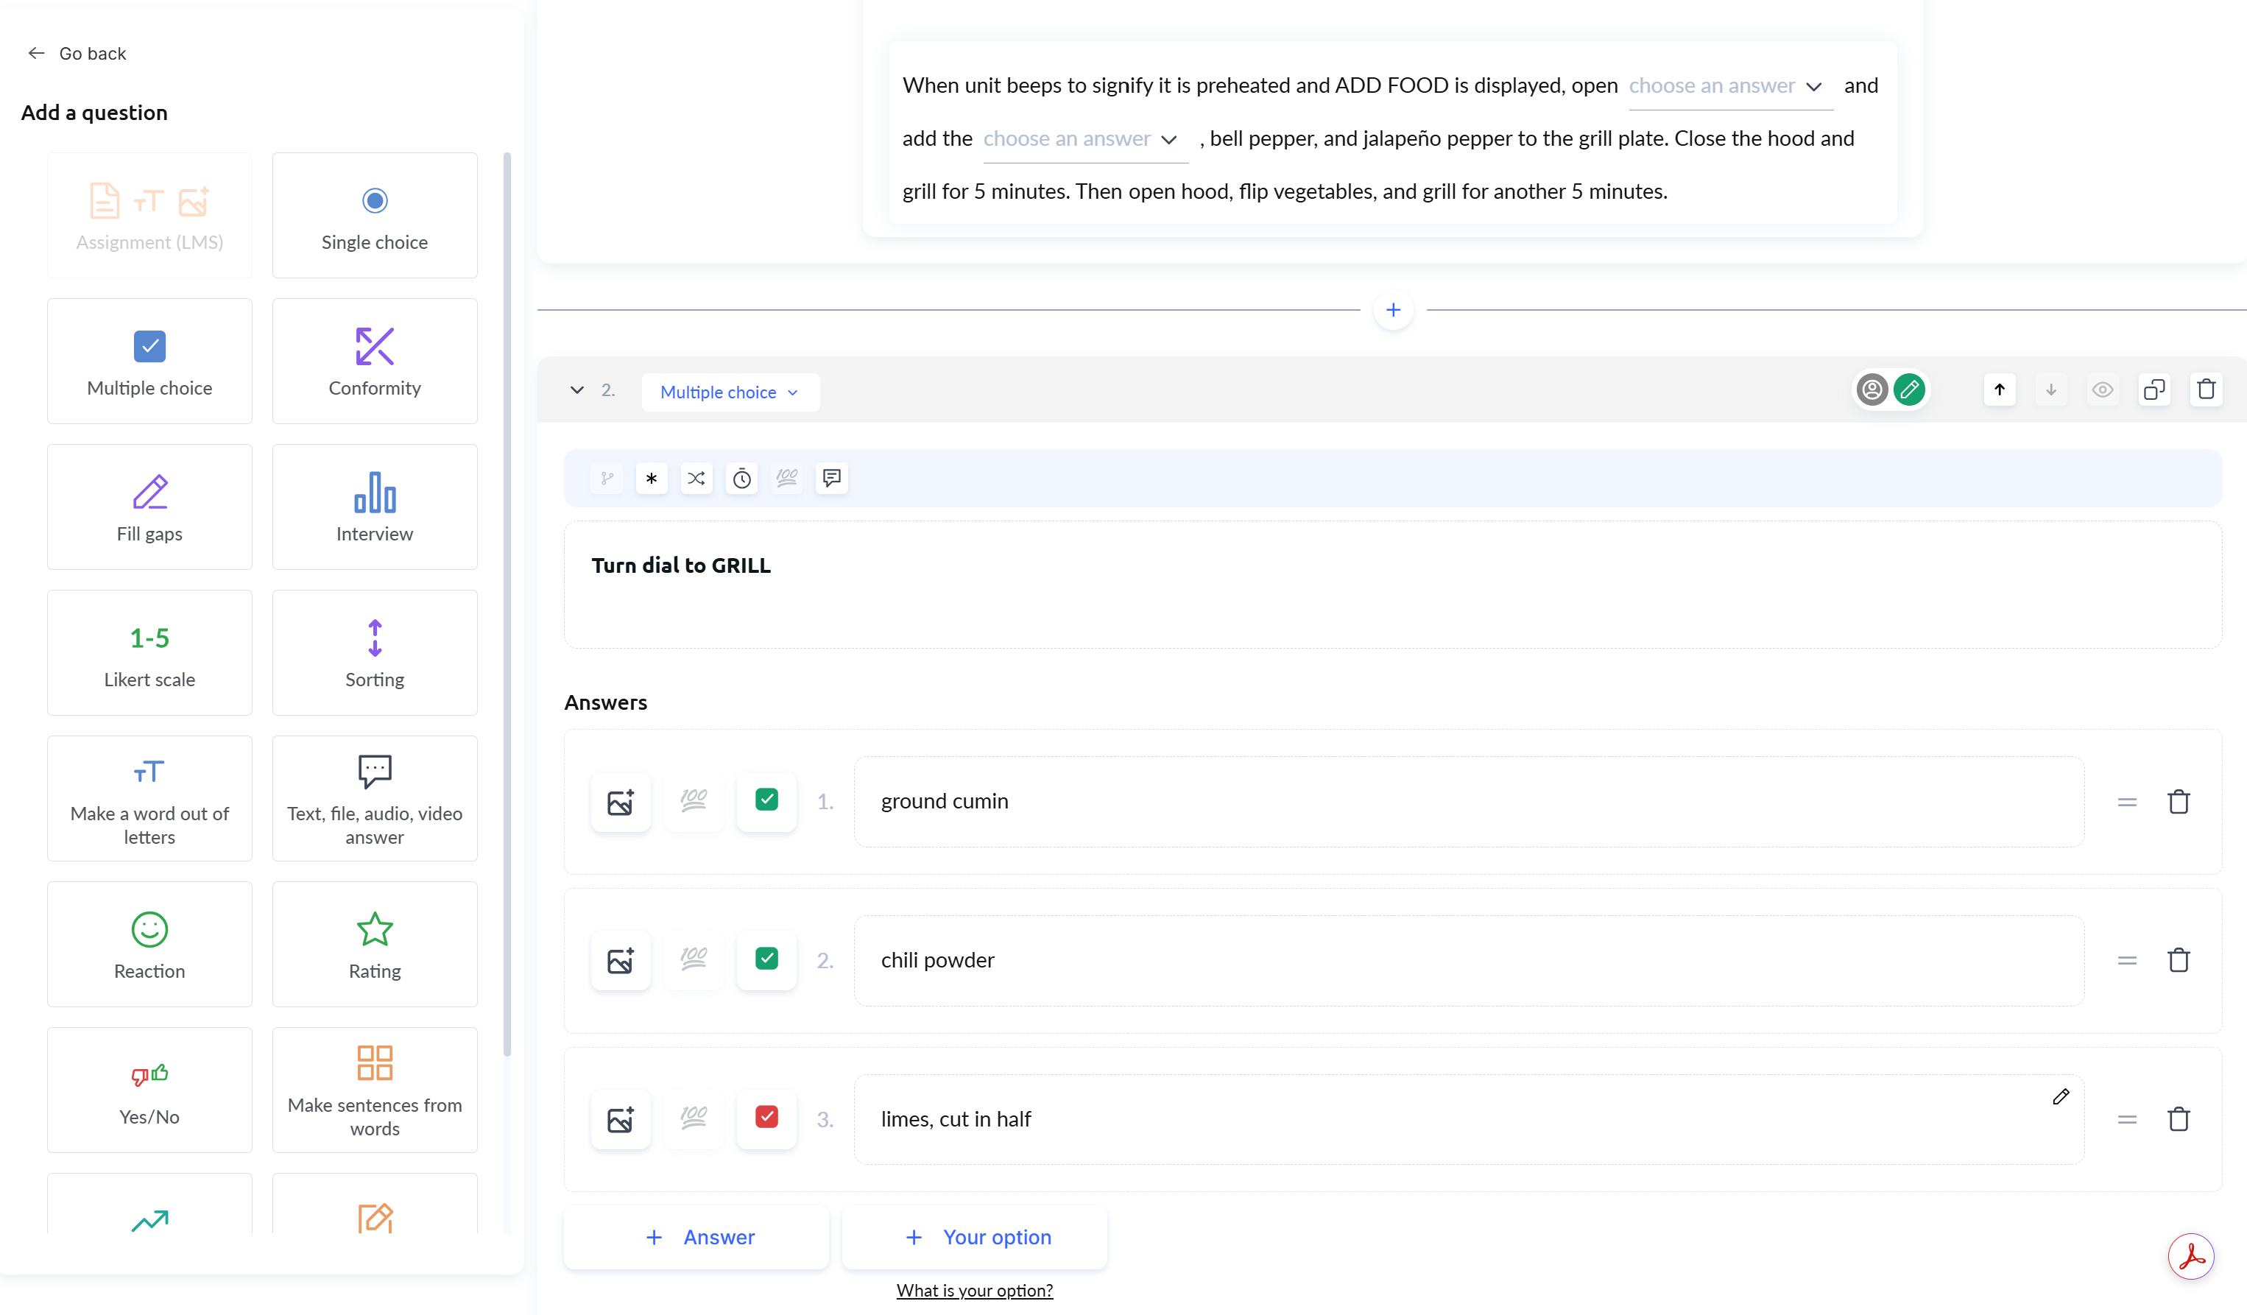Click the required asterisk icon

pyautogui.click(x=652, y=479)
